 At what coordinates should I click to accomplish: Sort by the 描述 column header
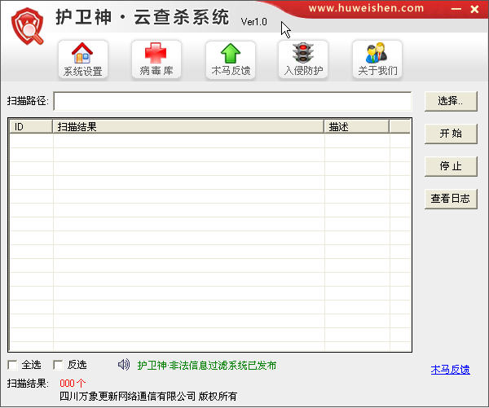tap(357, 126)
